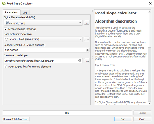Click the raster icon beside merged_cog
Image resolution: width=154 pixels, height=124 pixels.
click(x=7, y=23)
